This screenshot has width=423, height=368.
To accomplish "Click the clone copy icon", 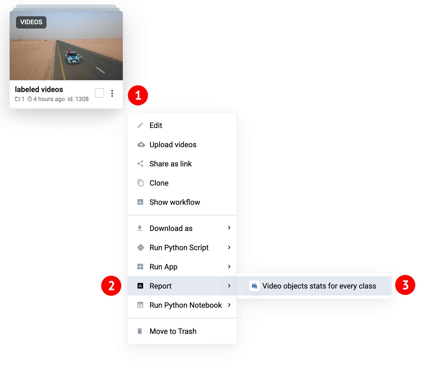I will [x=140, y=183].
